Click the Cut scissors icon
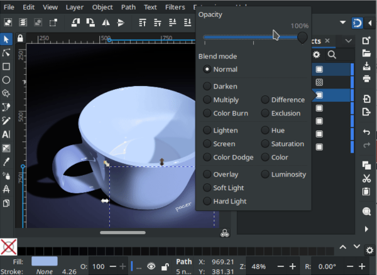The width and height of the screenshot is (377, 275). click(x=366, y=178)
